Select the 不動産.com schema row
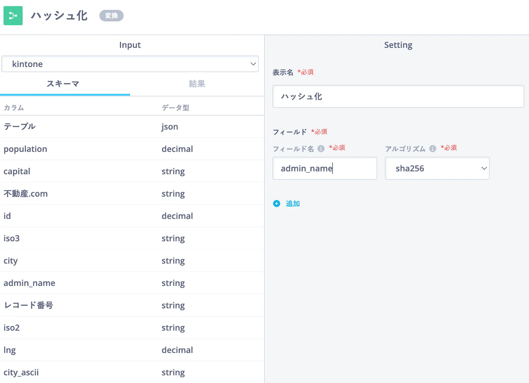Image resolution: width=529 pixels, height=383 pixels. coord(26,194)
